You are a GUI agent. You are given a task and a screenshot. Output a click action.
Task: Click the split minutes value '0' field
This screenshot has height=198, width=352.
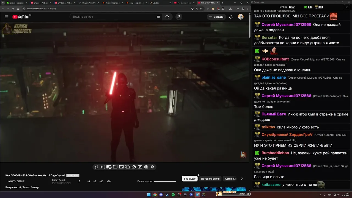tap(79, 182)
